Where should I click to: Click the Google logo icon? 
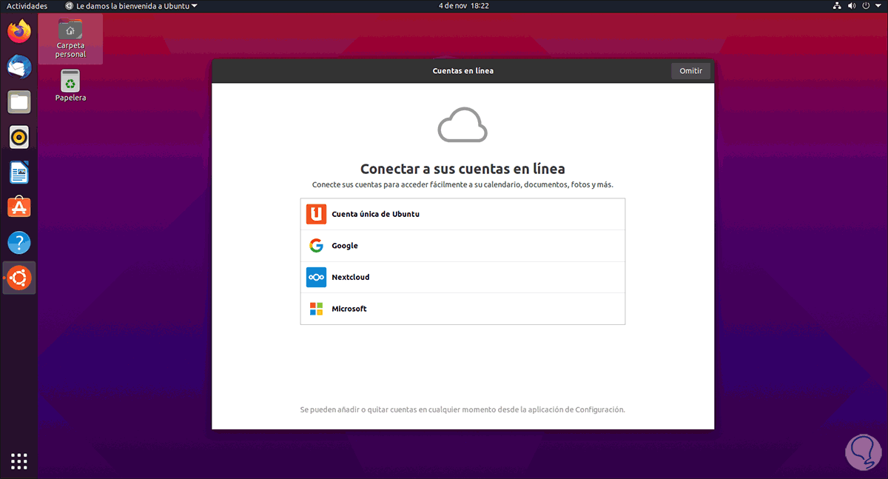pyautogui.click(x=316, y=246)
